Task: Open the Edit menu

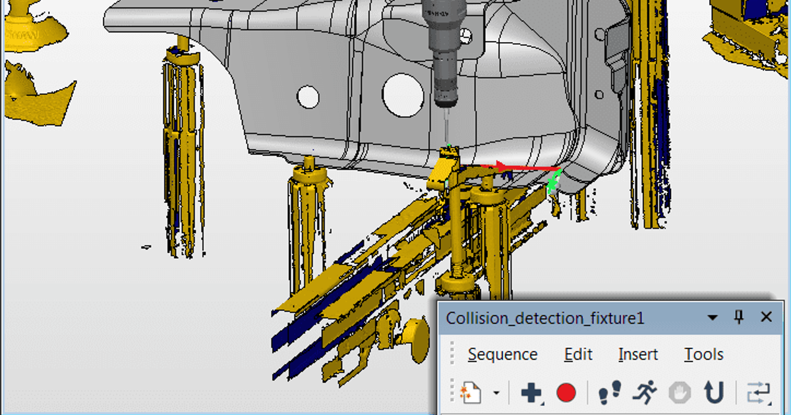Action: click(578, 354)
